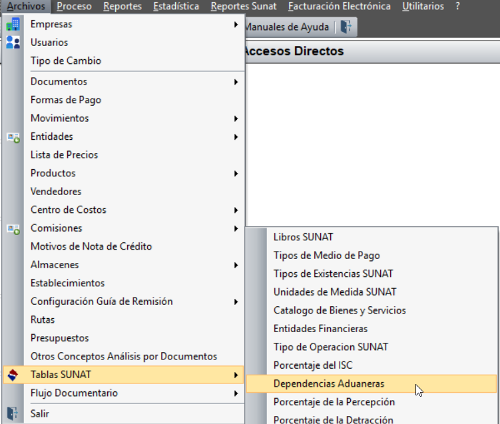Select Presupuestos menu entry
This screenshot has height=424, width=500.
pyautogui.click(x=123, y=338)
